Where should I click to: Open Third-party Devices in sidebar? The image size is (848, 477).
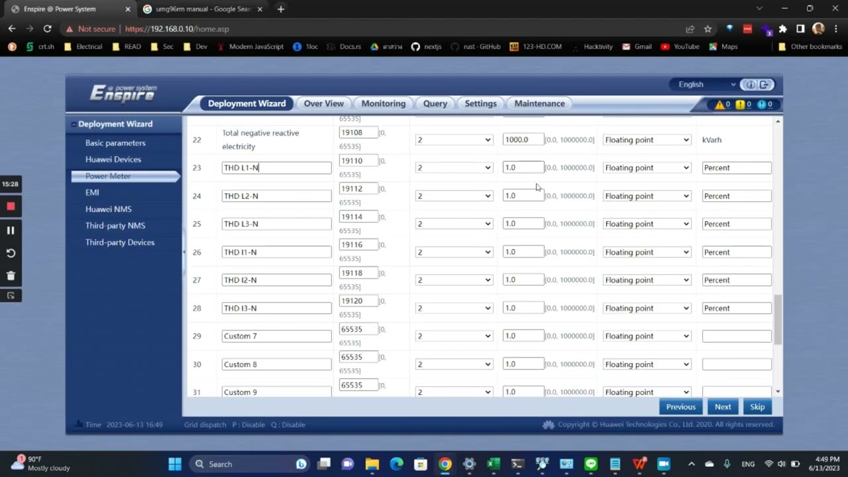point(119,242)
